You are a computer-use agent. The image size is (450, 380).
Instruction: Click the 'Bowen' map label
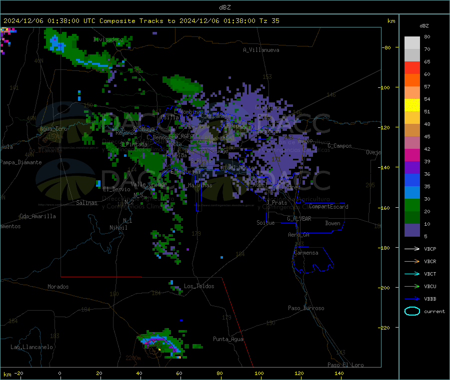tap(332, 223)
